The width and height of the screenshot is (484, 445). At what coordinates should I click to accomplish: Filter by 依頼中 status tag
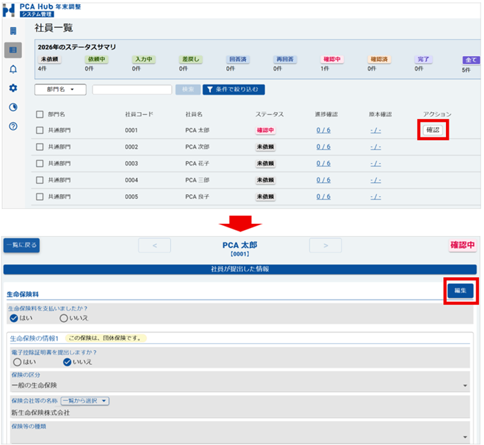coord(97,59)
